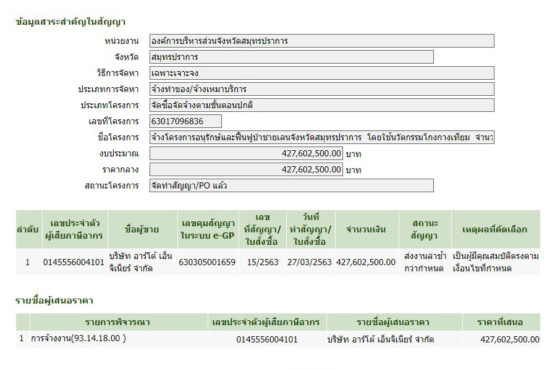Click the หน่วยงาน text field

(x=321, y=41)
